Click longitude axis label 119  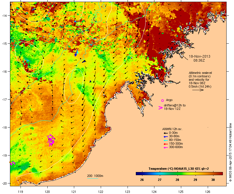[x=21, y=192]
